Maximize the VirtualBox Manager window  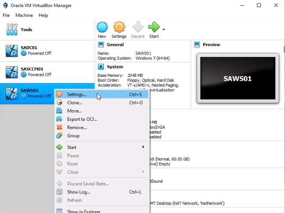[259, 5]
